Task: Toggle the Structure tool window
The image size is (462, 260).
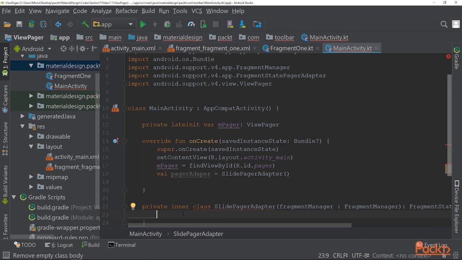Action: coord(5,138)
